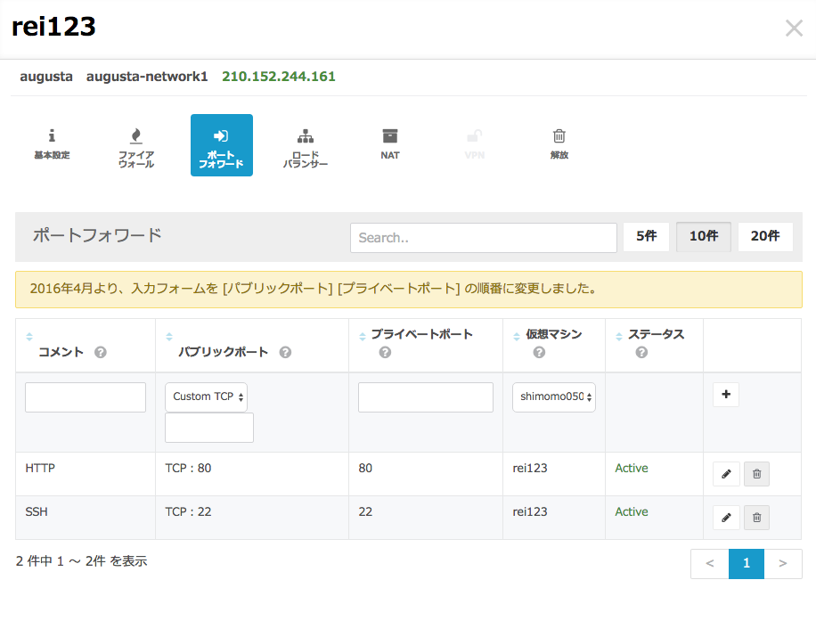Viewport: 816px width, 621px height.
Task: Open help icon under プライベートポート
Action: click(x=385, y=353)
